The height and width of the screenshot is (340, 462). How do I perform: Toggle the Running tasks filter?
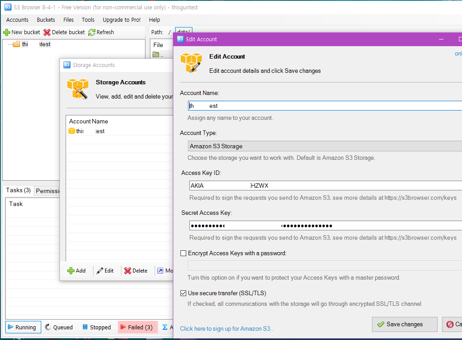[23, 328]
